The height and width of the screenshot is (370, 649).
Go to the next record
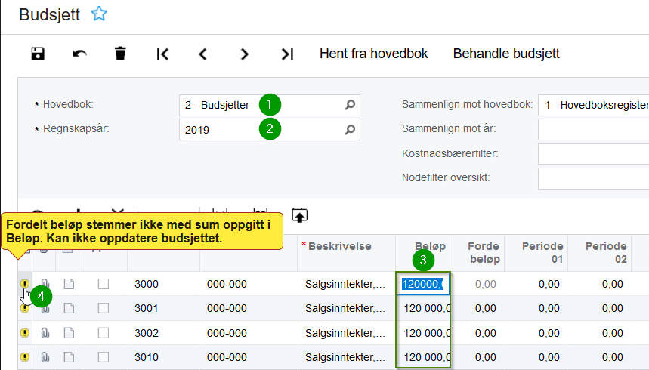coord(244,54)
